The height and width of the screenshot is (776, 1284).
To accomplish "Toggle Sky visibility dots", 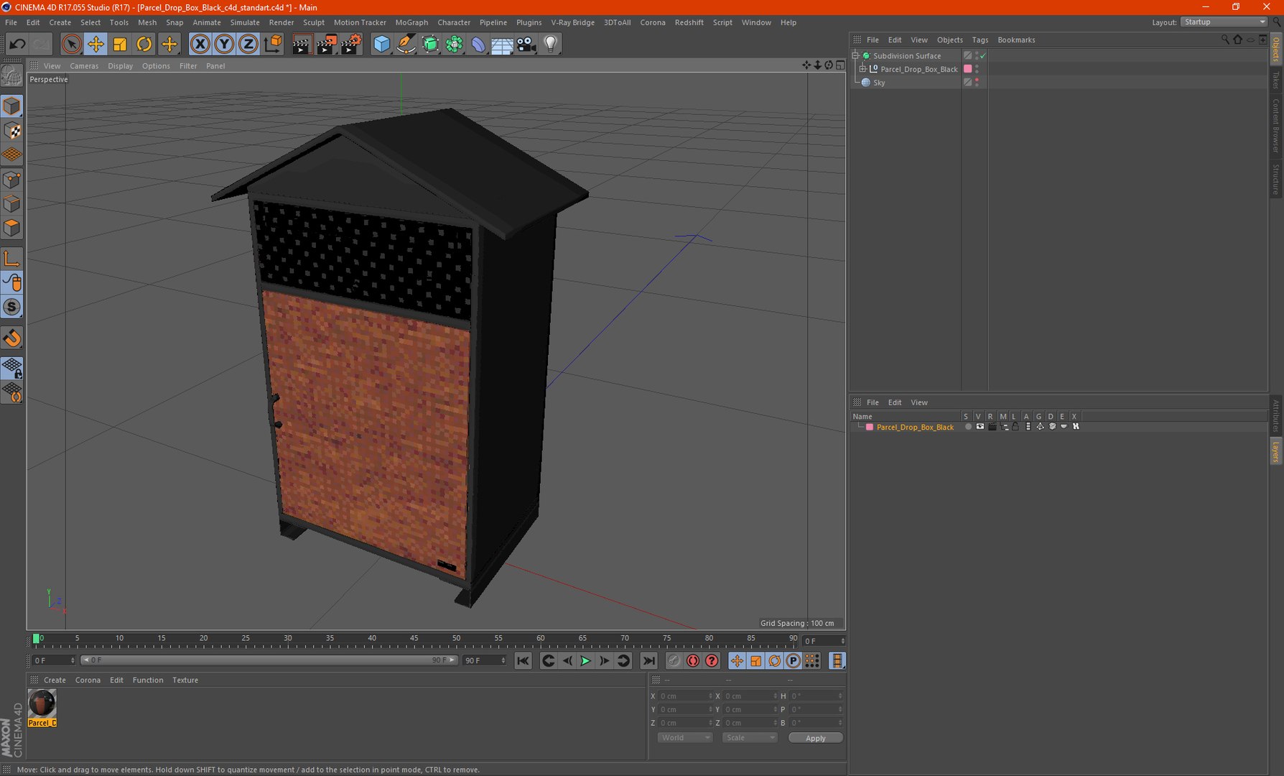I will click(977, 83).
